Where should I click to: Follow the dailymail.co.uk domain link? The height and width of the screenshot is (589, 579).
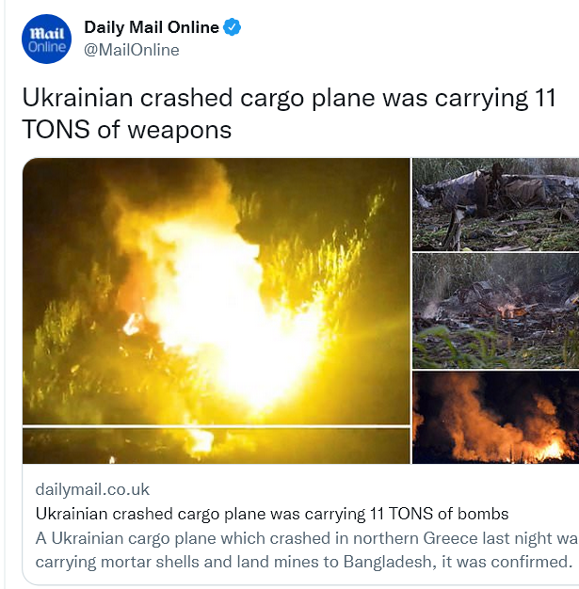pyautogui.click(x=92, y=489)
